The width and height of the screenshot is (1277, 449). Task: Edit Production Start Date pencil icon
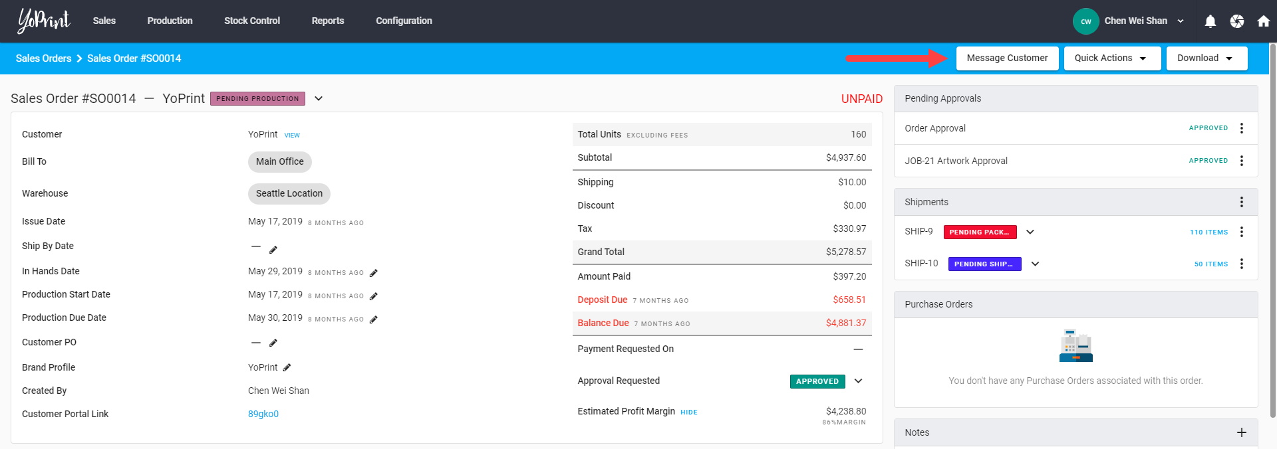pyautogui.click(x=374, y=296)
